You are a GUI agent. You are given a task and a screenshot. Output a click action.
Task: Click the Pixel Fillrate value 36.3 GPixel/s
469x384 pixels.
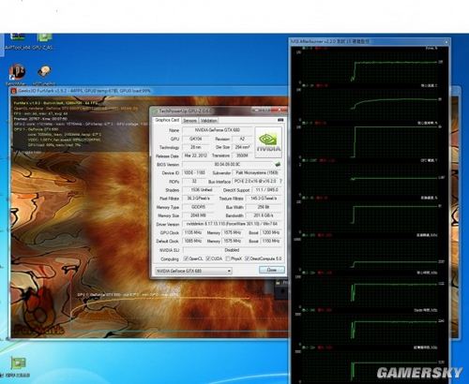pyautogui.click(x=199, y=199)
